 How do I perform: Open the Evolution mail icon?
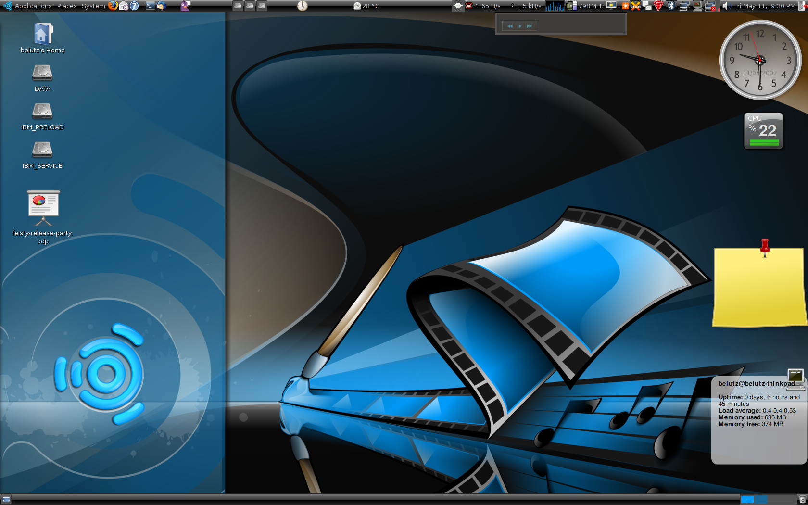click(123, 6)
